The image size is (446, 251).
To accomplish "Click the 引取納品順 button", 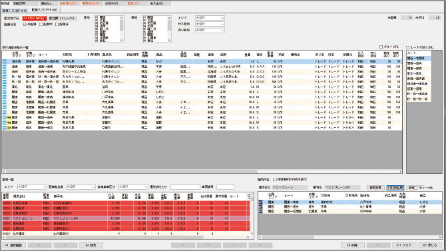I will 395,188.
